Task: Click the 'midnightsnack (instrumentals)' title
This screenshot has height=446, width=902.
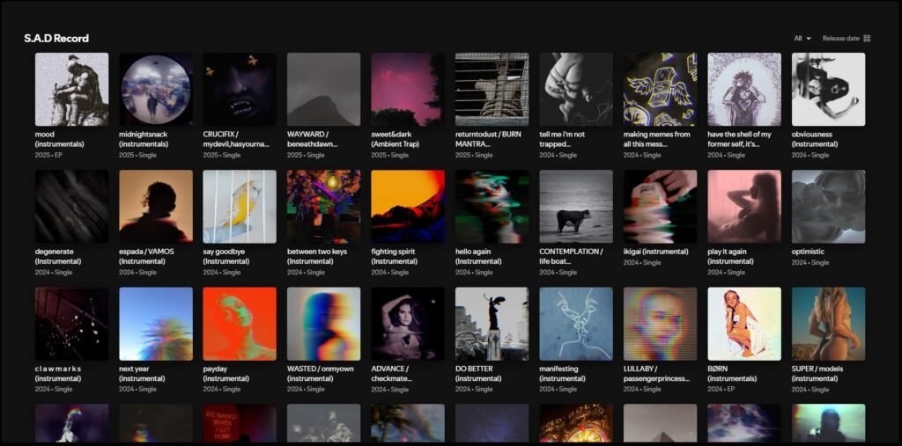Action: [144, 139]
